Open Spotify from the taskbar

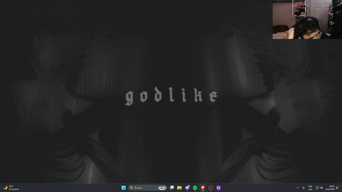point(195,188)
